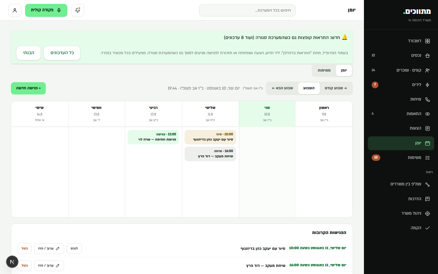Click the יומן calendar icon in sidebar
The width and height of the screenshot is (438, 274).
427,143
